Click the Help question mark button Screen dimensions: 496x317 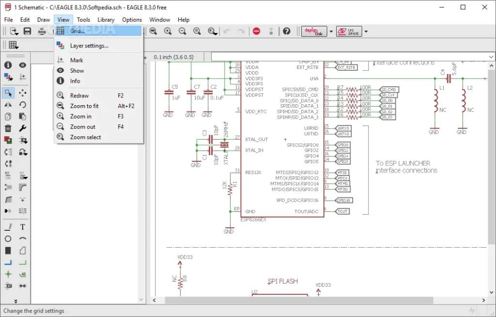point(286,31)
